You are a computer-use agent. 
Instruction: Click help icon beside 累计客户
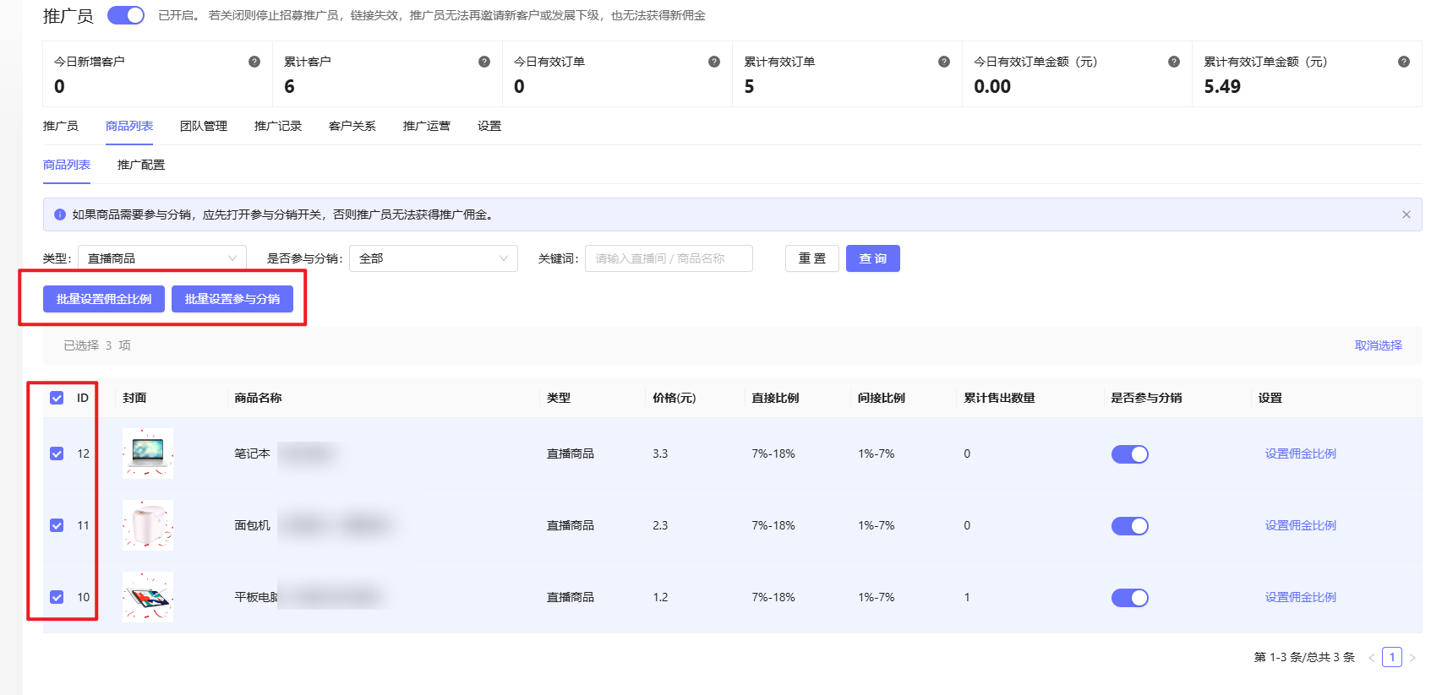tap(484, 62)
